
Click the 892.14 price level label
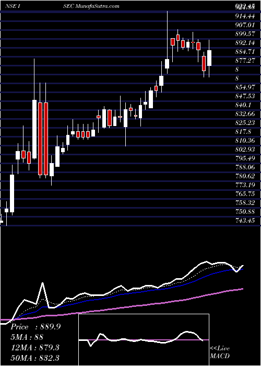(245, 43)
